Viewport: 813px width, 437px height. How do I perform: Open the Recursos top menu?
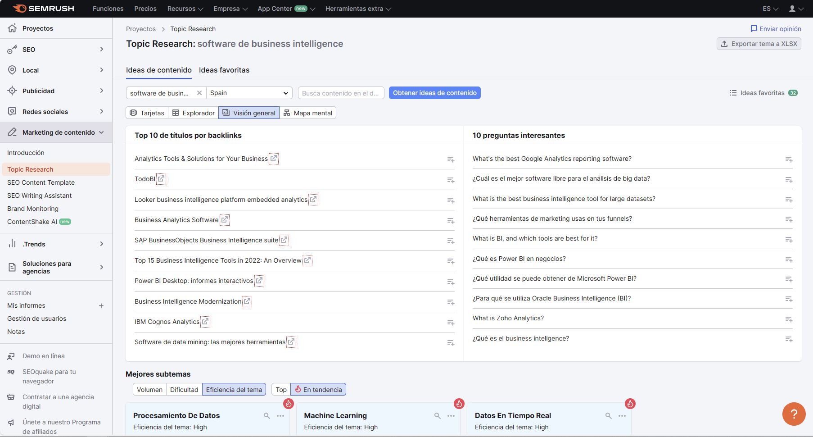tap(185, 9)
